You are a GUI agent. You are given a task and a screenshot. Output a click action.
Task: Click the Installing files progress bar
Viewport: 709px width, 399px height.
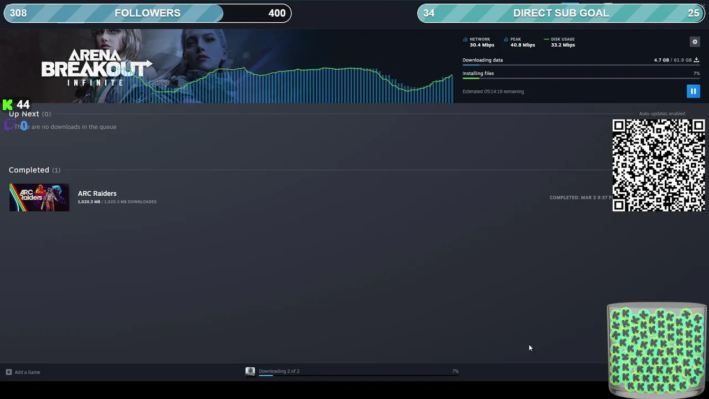581,78
